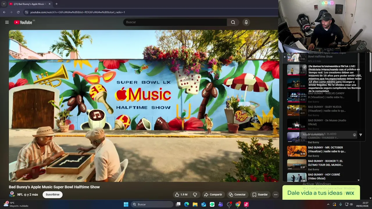Open Microsoft Teams from the taskbar
Viewport: 372px width, 209px height.
coord(221,204)
